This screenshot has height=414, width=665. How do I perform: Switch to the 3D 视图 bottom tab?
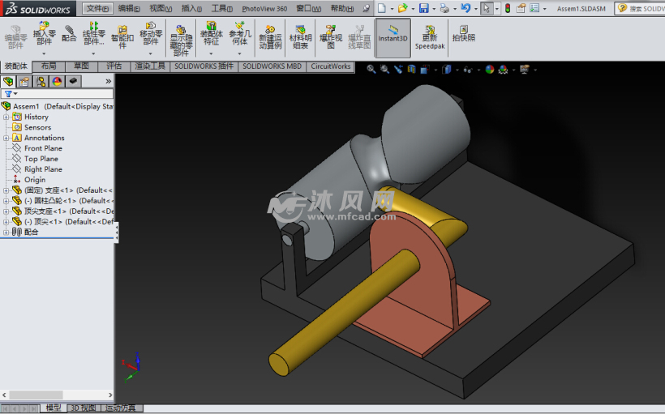coord(83,408)
